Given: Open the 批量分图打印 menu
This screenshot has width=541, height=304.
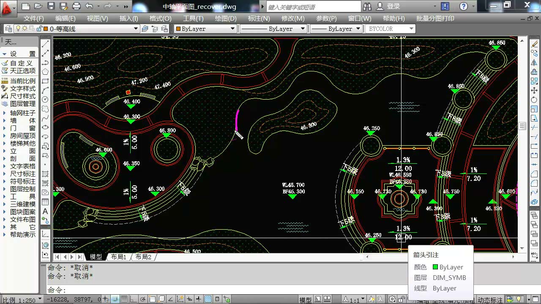Looking at the screenshot, I should click(x=435, y=19).
